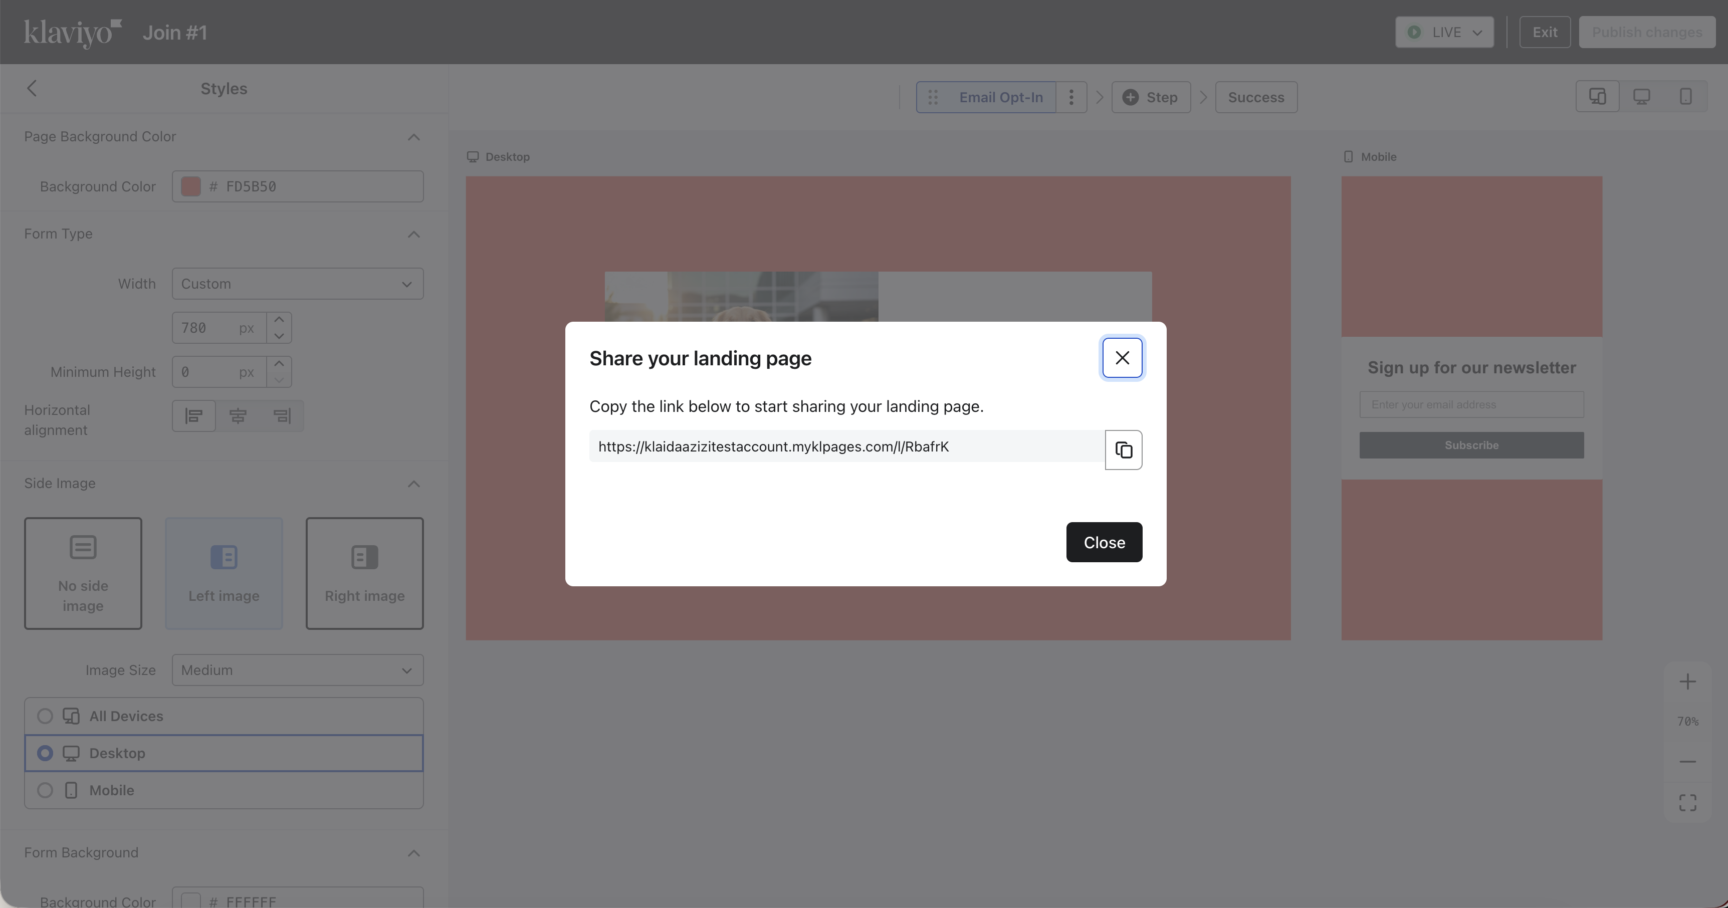Image resolution: width=1728 pixels, height=908 pixels.
Task: Open the Image Size dropdown
Action: pyautogui.click(x=297, y=670)
